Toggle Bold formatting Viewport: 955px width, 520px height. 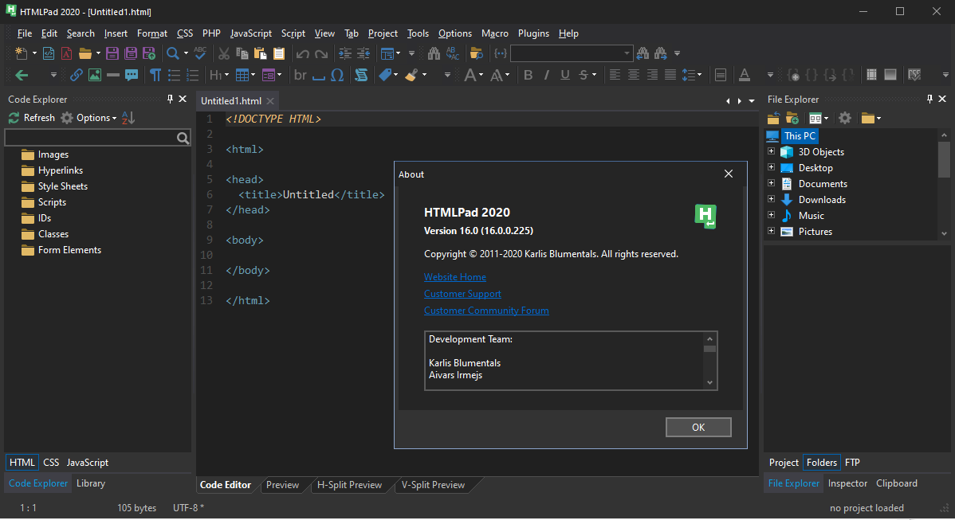[x=528, y=75]
